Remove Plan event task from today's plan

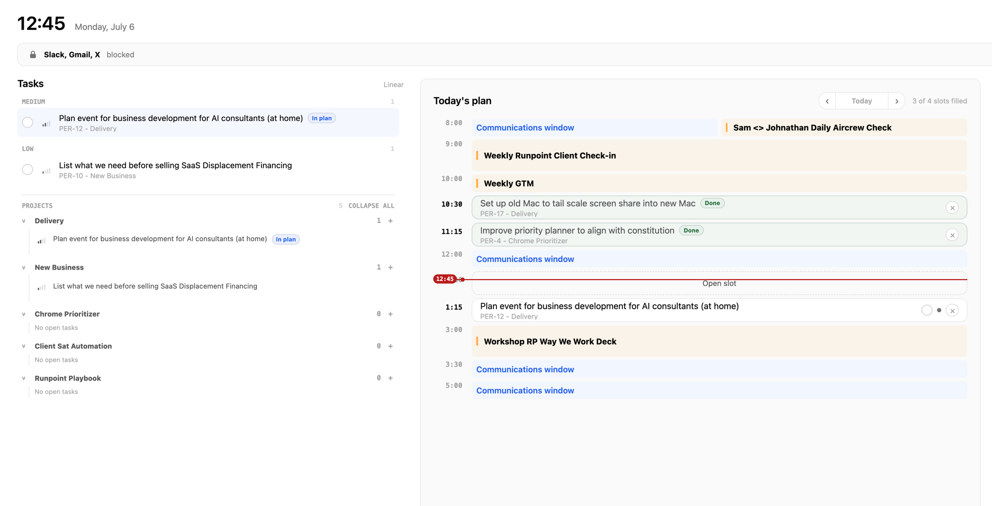tap(952, 311)
